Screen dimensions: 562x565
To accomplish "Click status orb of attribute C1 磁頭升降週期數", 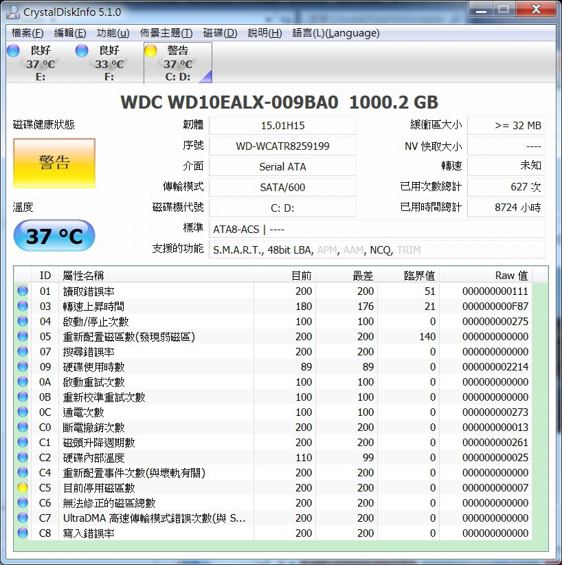I will click(23, 442).
